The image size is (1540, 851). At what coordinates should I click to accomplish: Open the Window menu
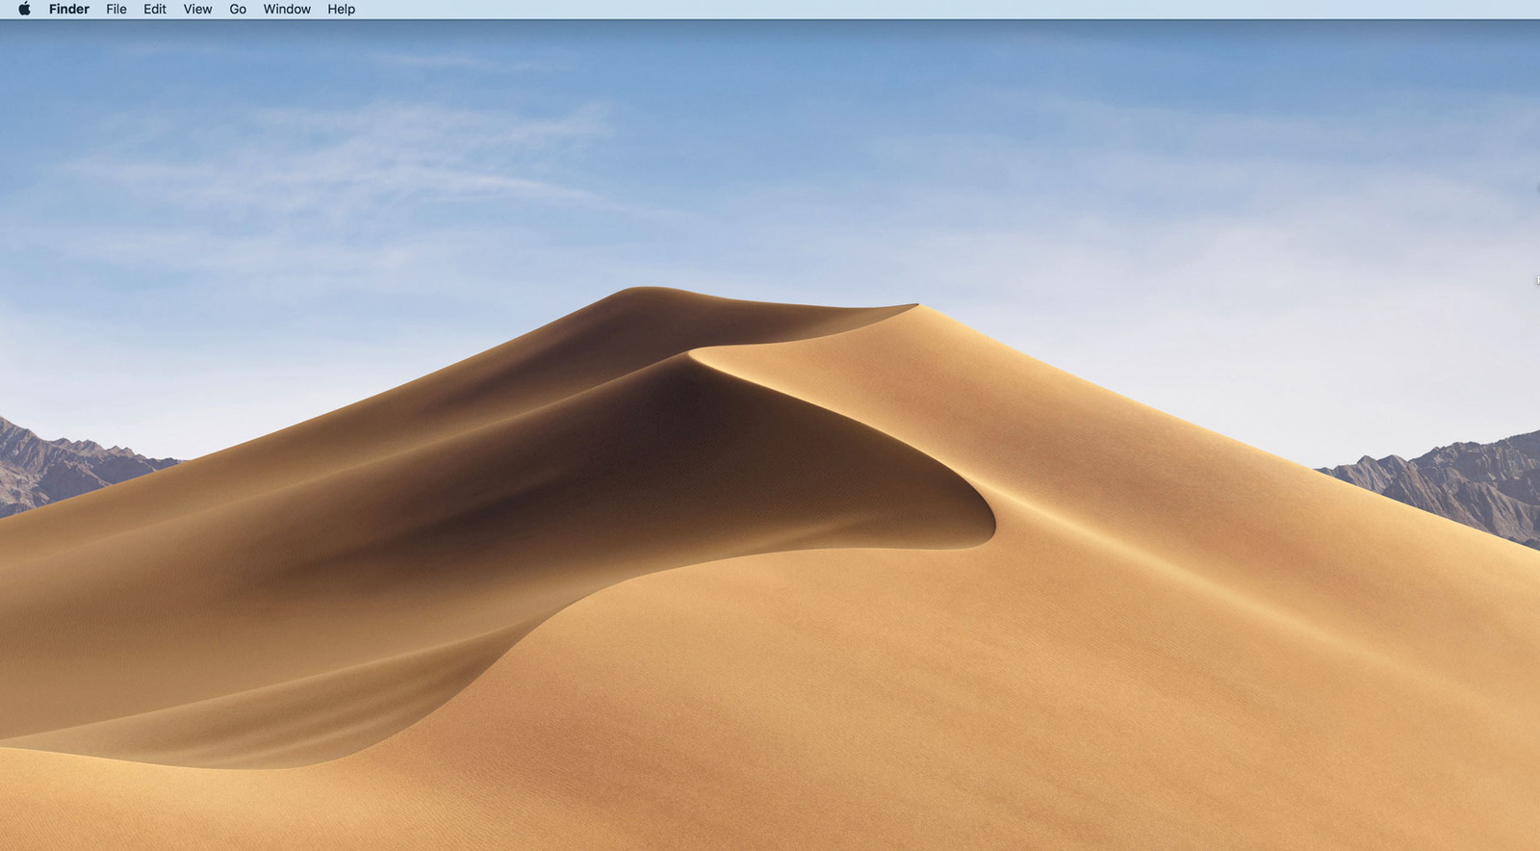[x=287, y=9]
